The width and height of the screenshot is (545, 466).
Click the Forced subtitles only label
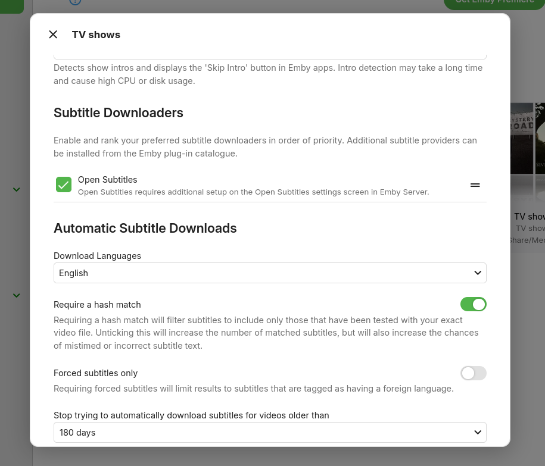click(95, 373)
